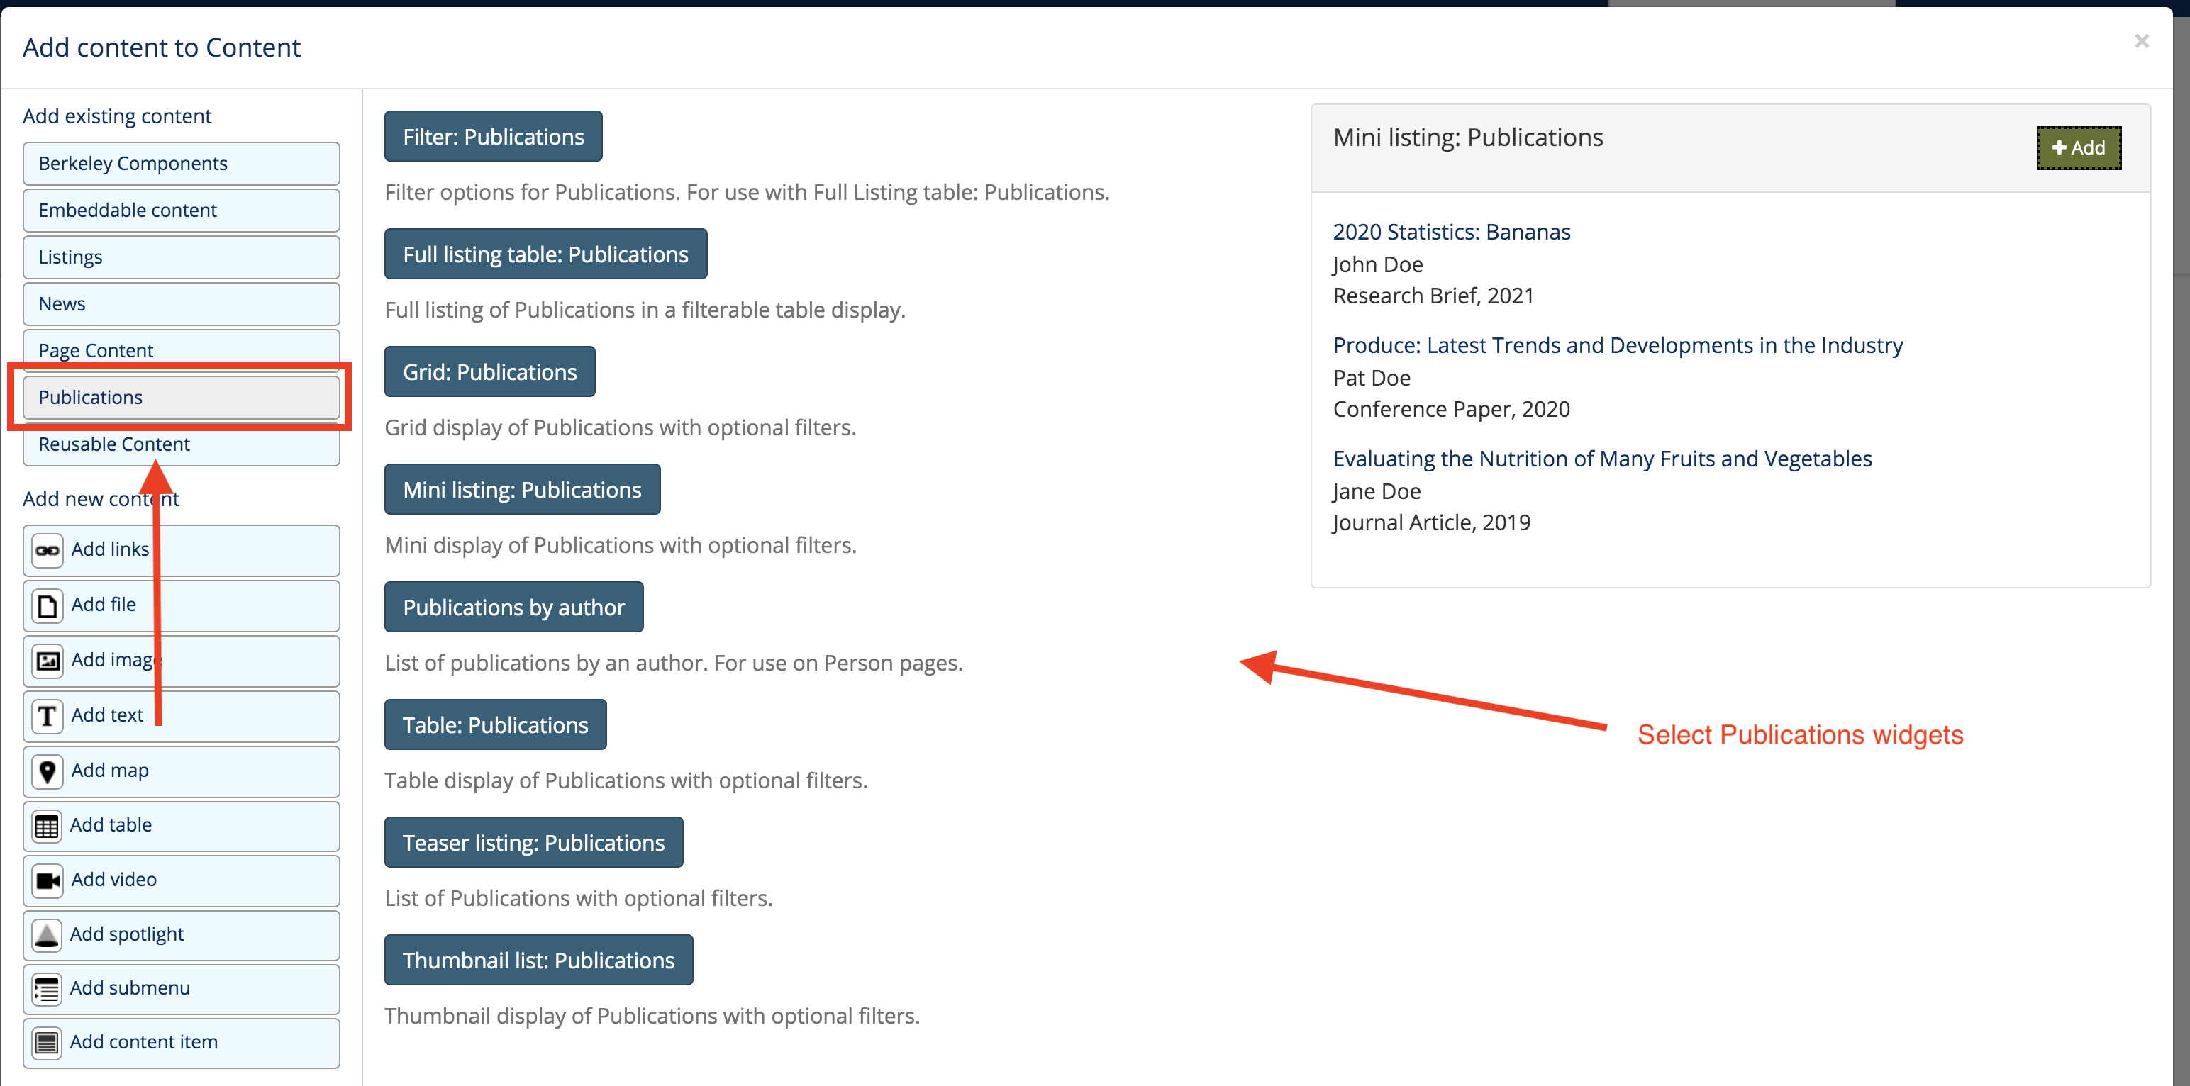Screen dimensions: 2190x1086
Task: Click 'Journal Article, 2019' text
Action: tap(1432, 522)
